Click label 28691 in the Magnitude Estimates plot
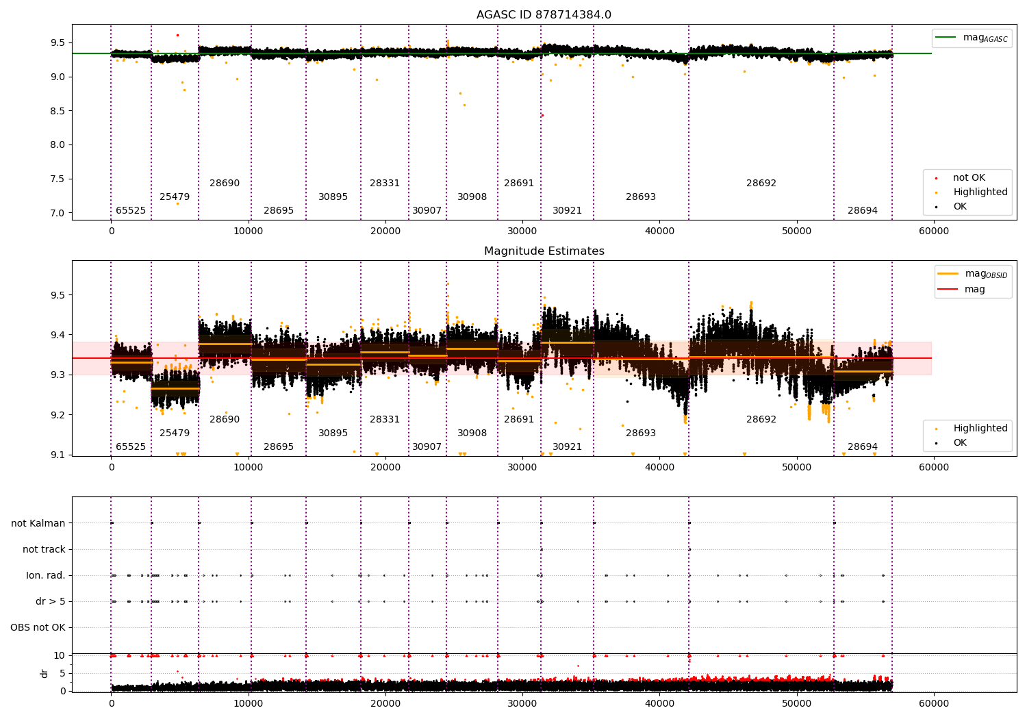The width and height of the screenshot is (1027, 719). click(519, 420)
